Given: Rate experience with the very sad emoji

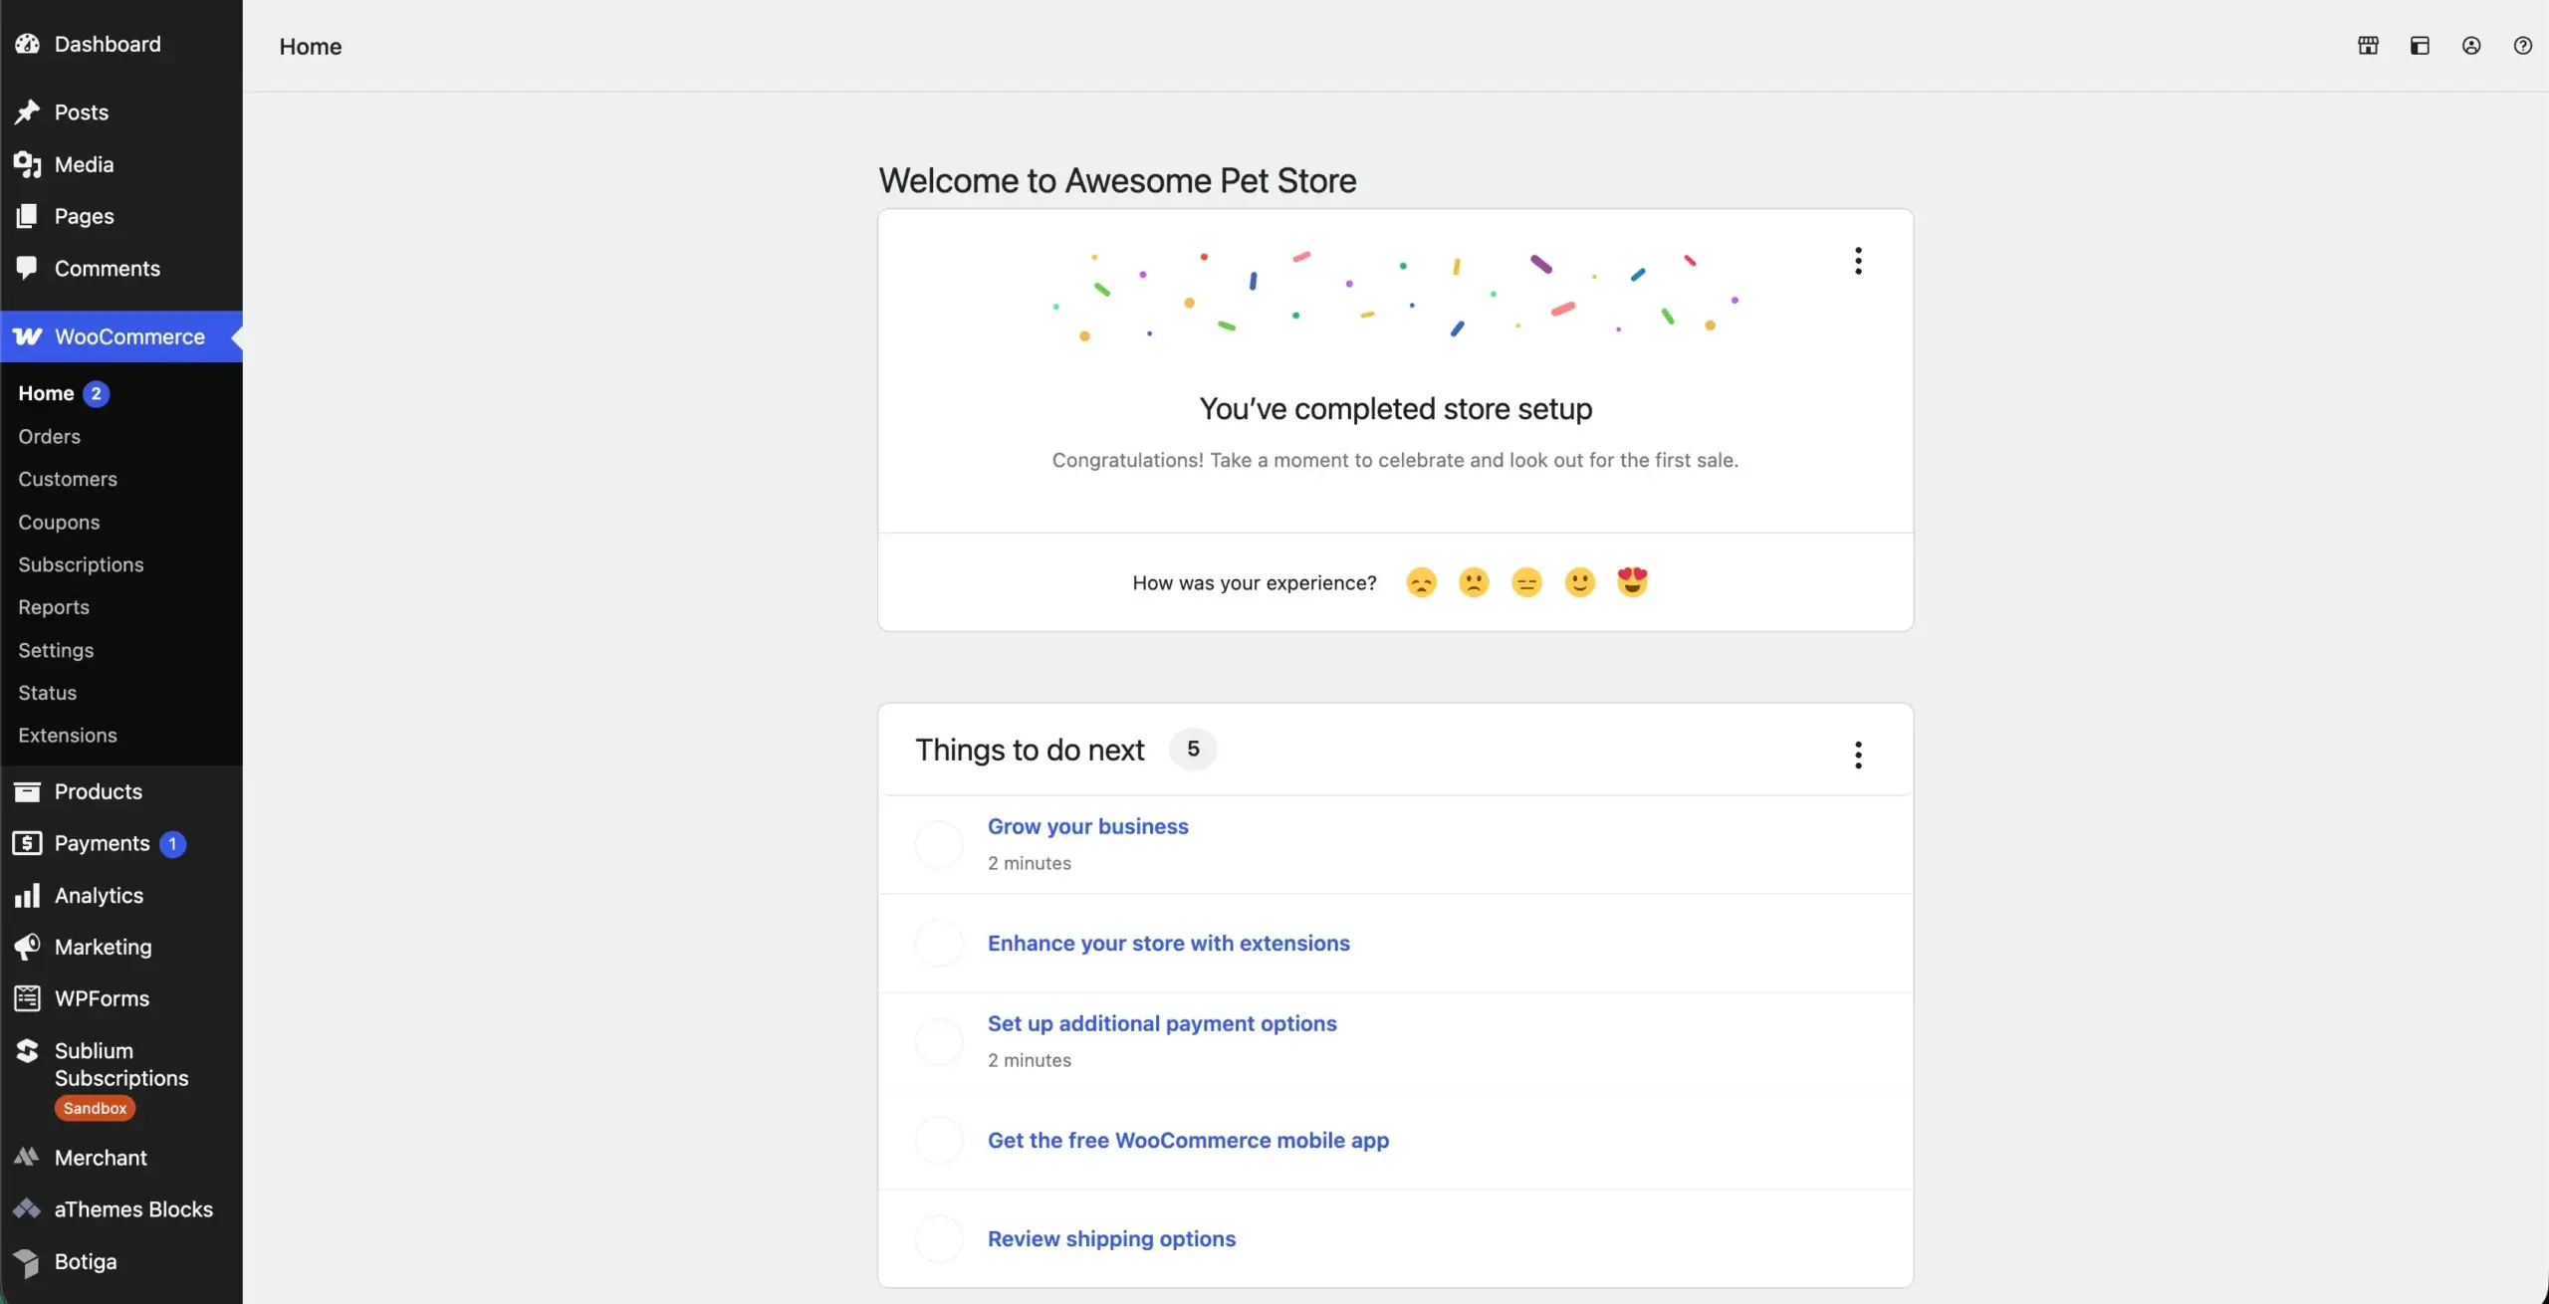Looking at the screenshot, I should (x=1421, y=582).
